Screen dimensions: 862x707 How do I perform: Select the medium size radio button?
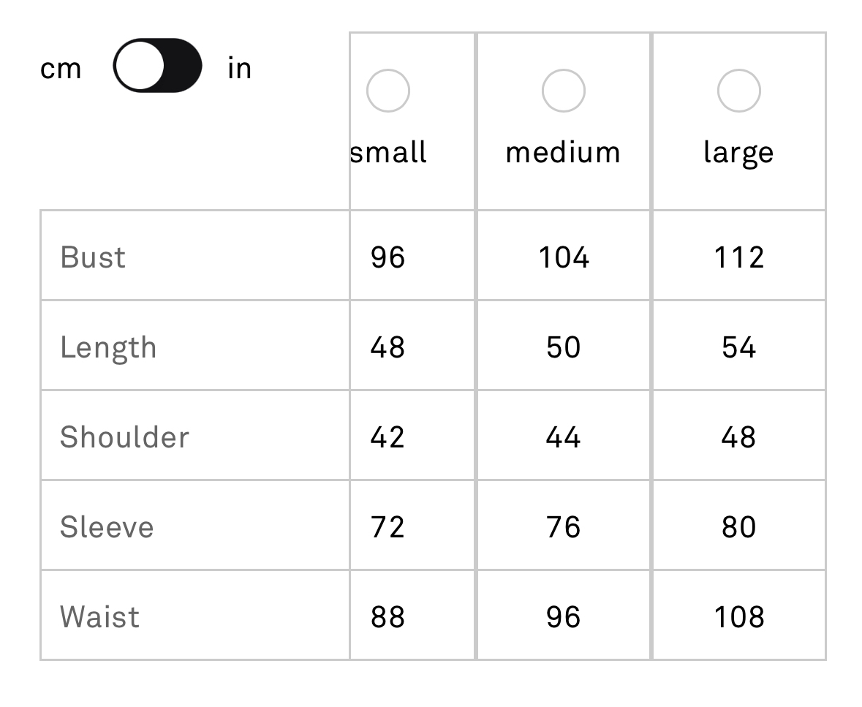564,91
